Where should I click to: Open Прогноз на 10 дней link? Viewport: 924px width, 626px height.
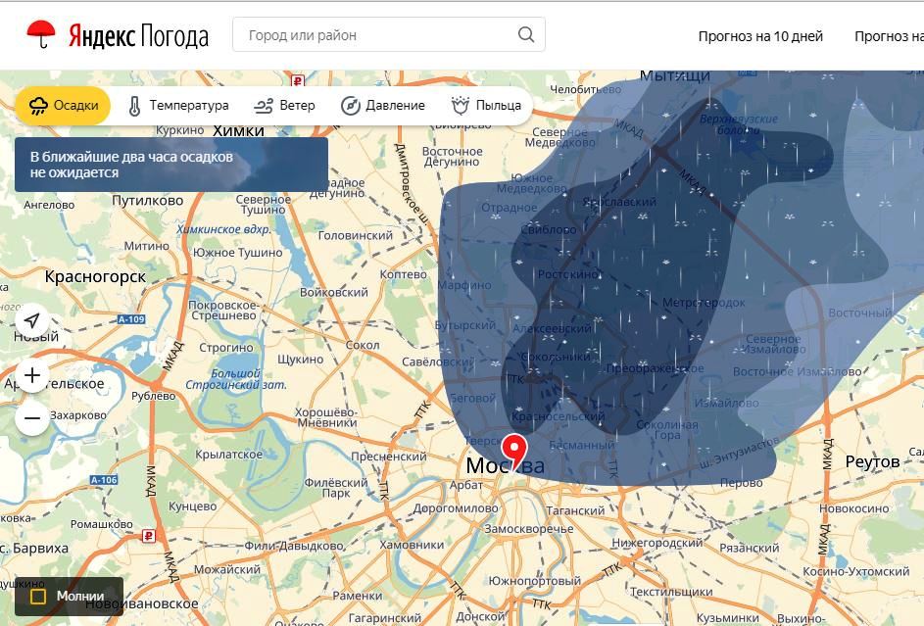point(760,36)
